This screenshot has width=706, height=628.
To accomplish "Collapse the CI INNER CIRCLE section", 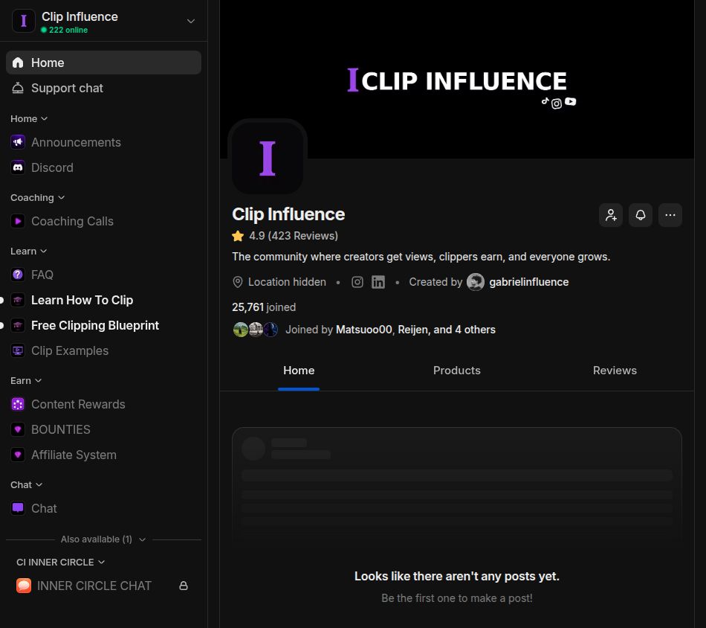I will pos(60,563).
